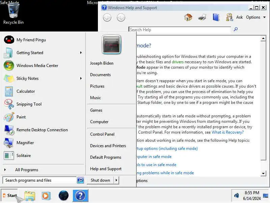Open Windows Media Player taskbar icon
The height and width of the screenshot is (203, 270).
coord(46,196)
